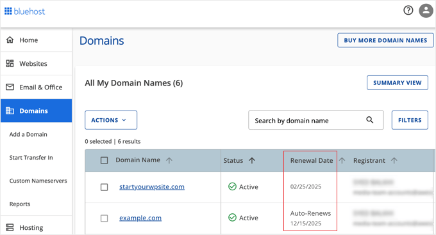
Task: Open Email & Office in the sidebar
Action: point(36,87)
